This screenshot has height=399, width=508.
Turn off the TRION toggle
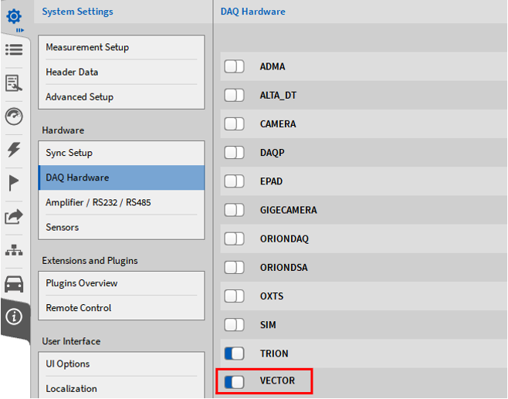point(234,353)
